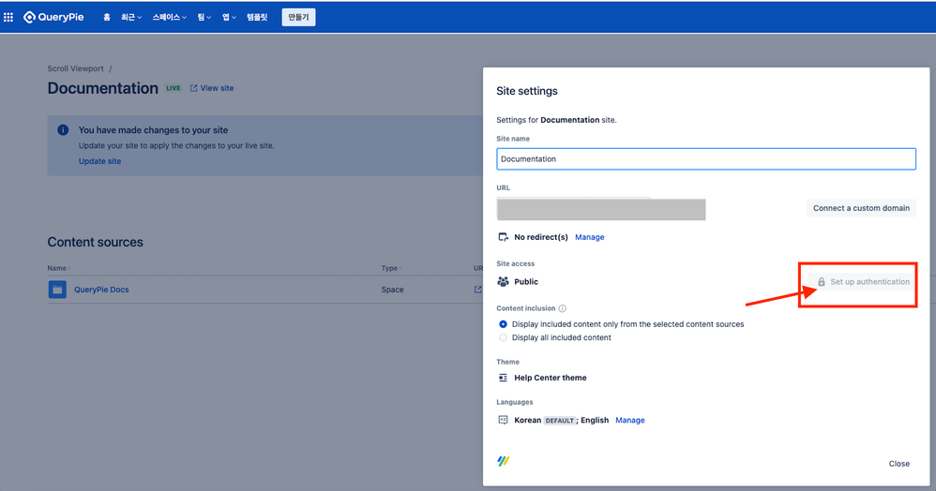Select Display all included content option

504,337
